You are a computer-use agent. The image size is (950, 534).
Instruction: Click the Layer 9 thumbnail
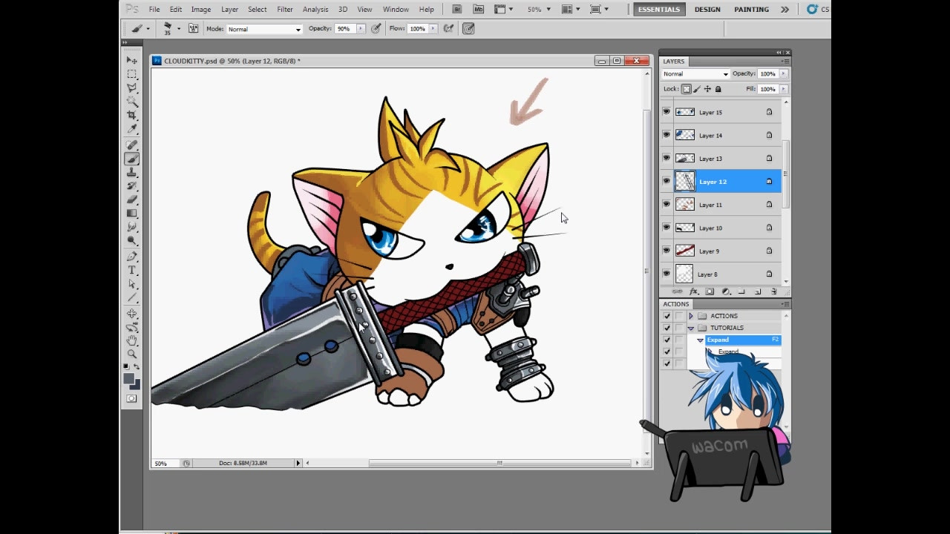point(685,251)
